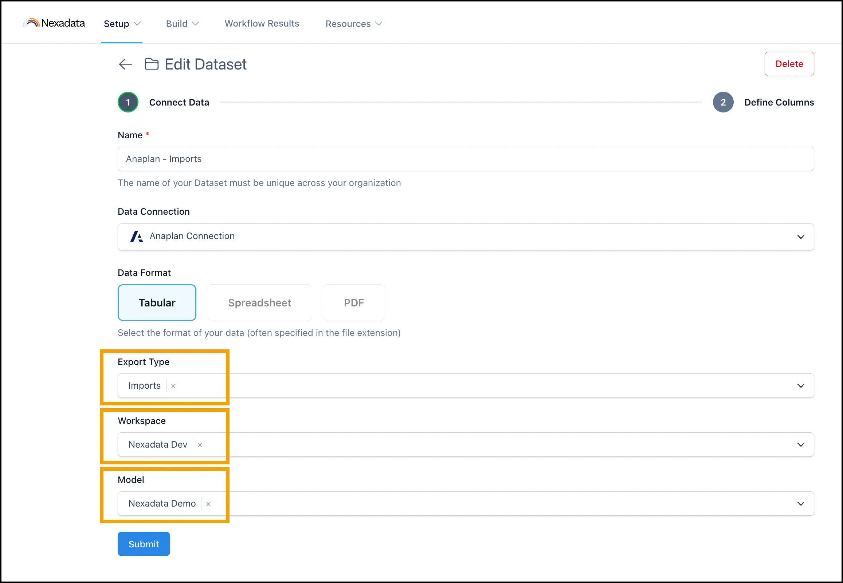Click the Submit button
843x583 pixels.
pos(144,544)
